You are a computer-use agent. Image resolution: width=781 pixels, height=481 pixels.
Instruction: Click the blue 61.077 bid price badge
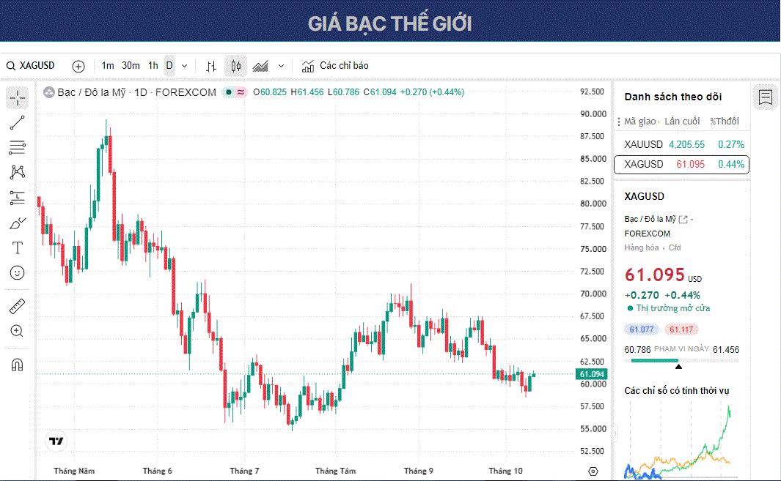point(641,329)
